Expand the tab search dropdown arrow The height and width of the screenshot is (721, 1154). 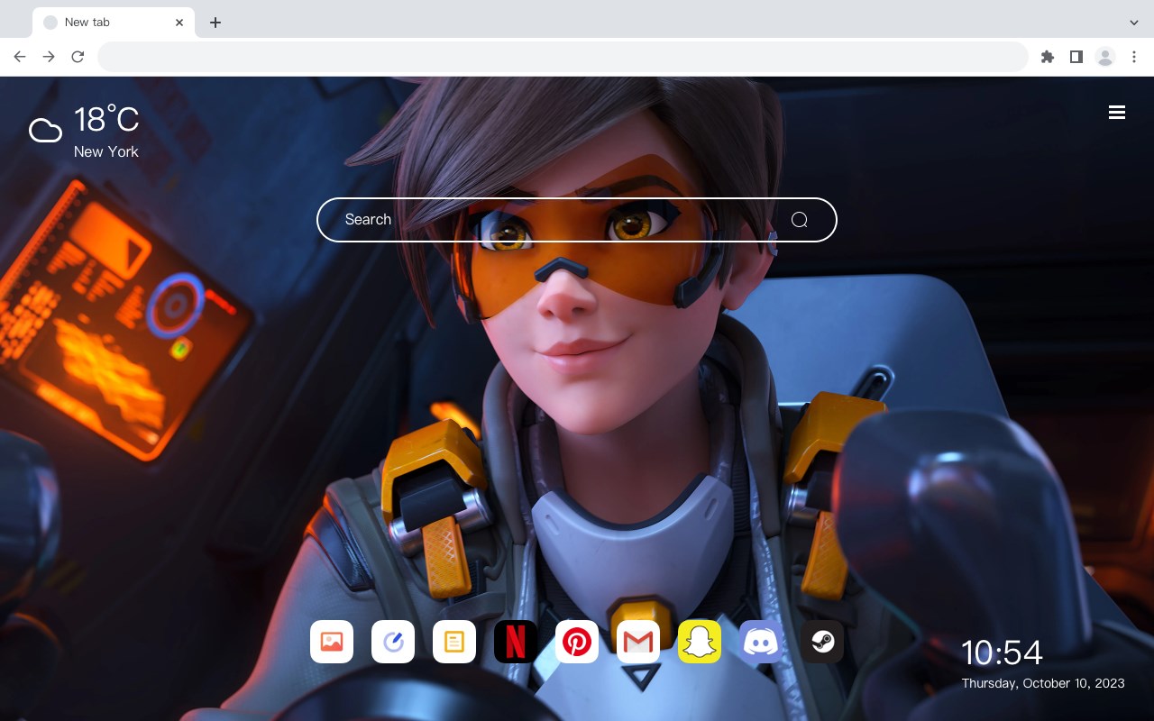1134,23
